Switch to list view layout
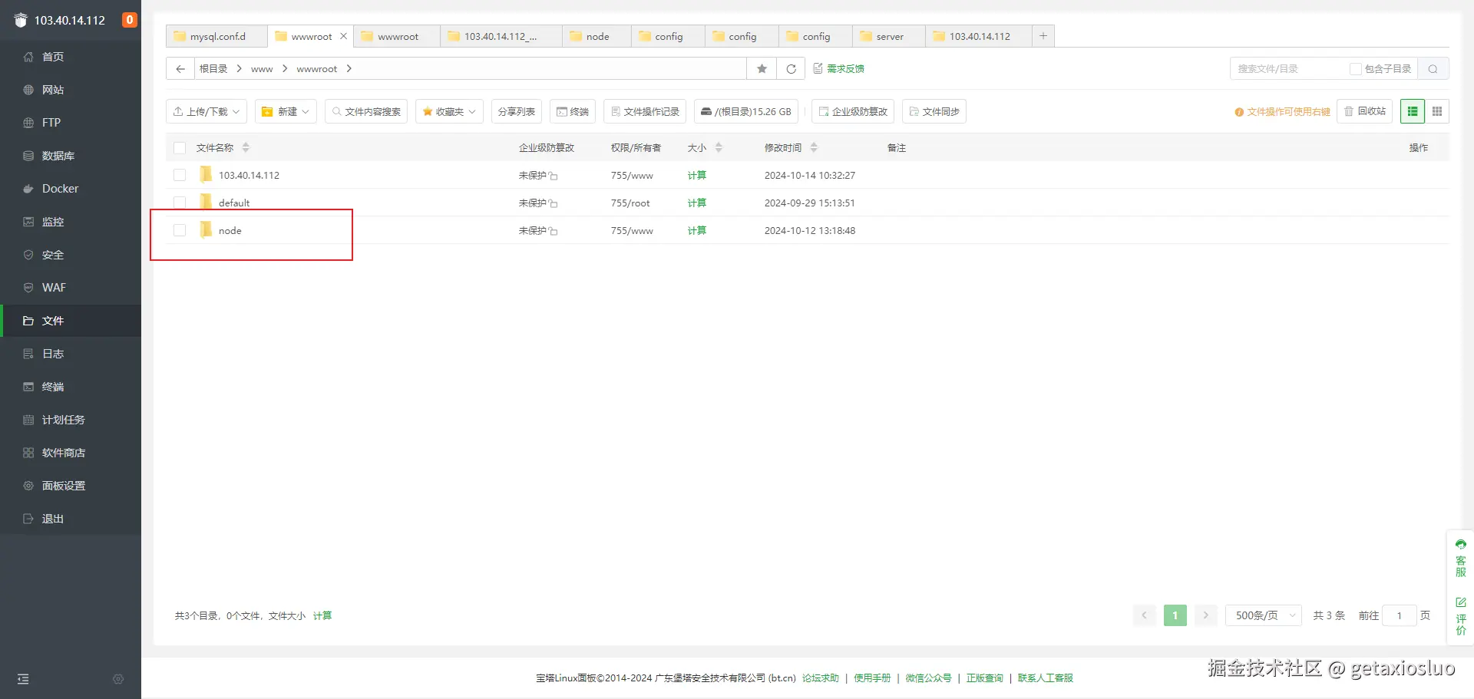This screenshot has width=1474, height=699. click(x=1413, y=111)
